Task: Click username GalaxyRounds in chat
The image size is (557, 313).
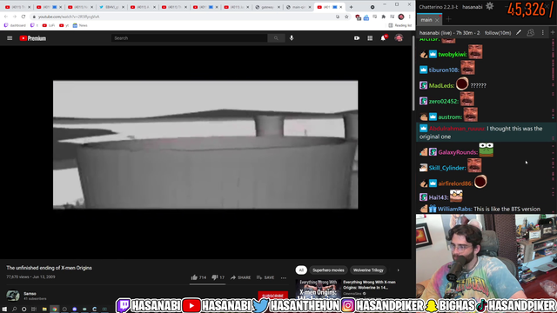Action: pyautogui.click(x=458, y=152)
